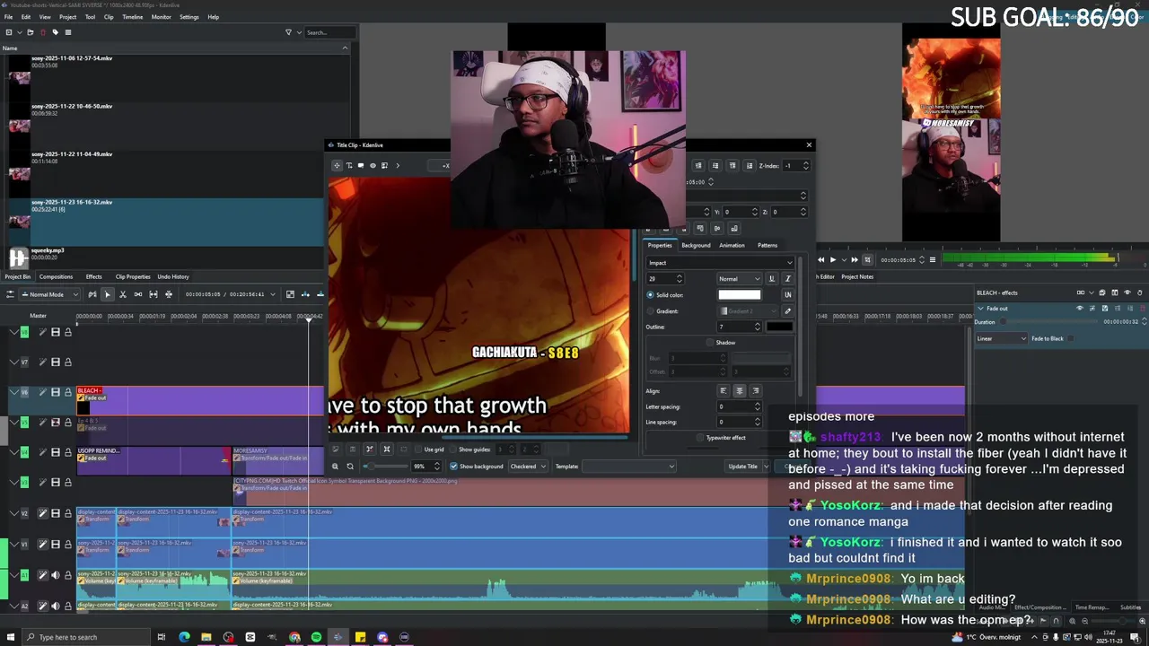This screenshot has height=646, width=1149.
Task: Play the project monitor
Action: click(832, 260)
